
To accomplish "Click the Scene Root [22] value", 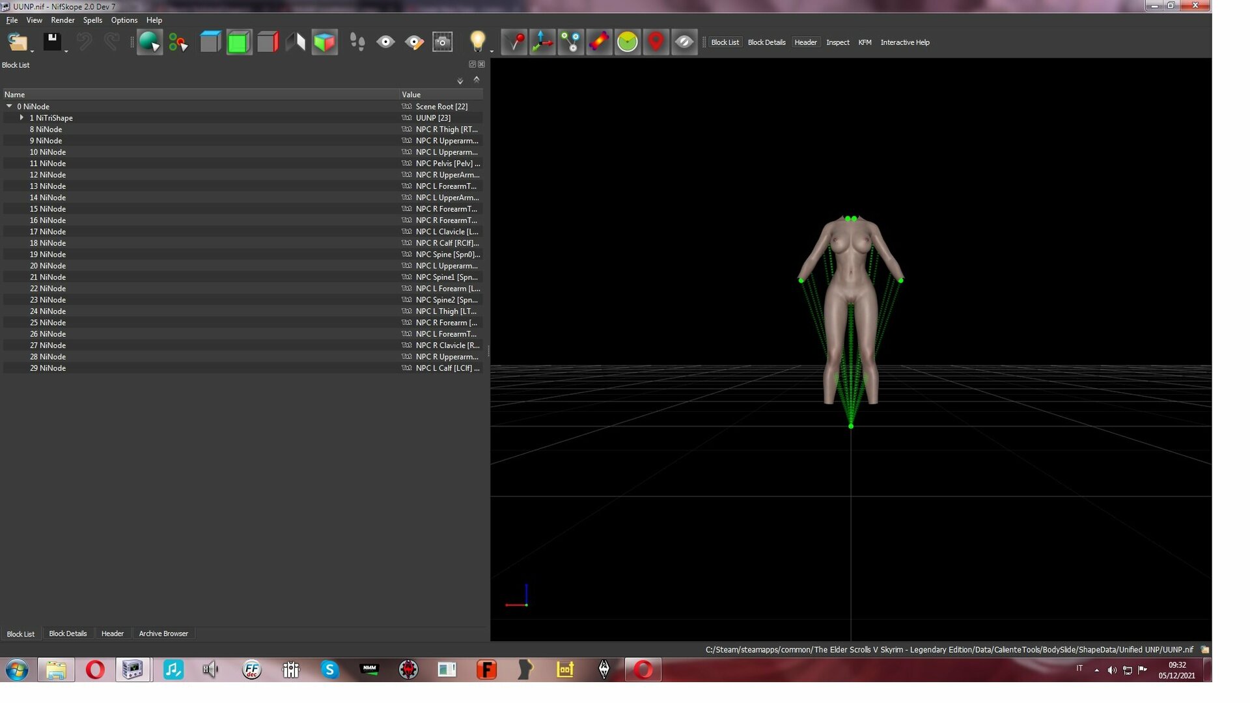I will (441, 106).
